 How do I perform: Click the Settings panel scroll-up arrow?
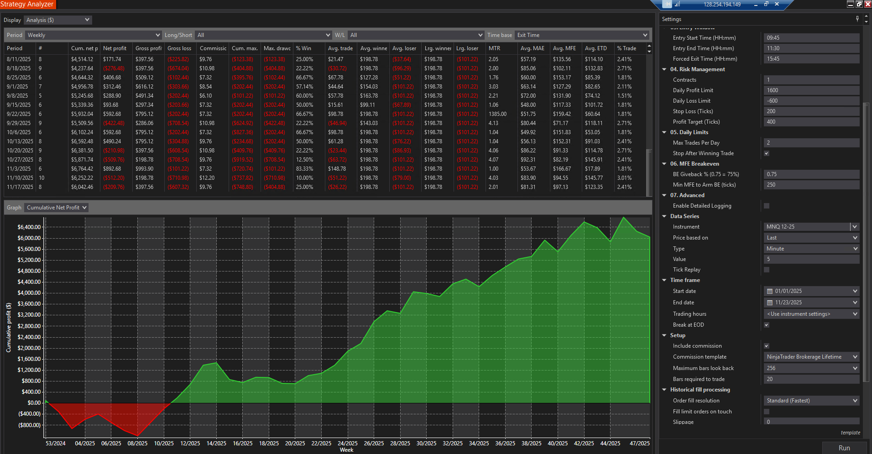866,16
